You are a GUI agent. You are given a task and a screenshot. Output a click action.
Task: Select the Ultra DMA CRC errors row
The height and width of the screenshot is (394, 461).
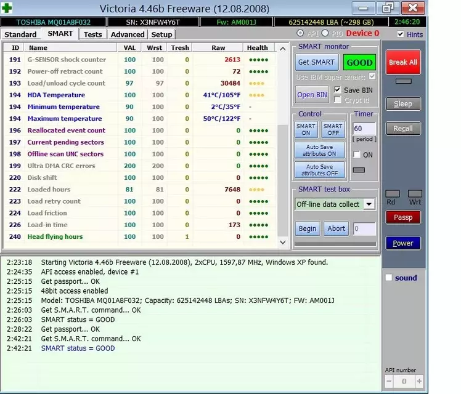(141, 166)
